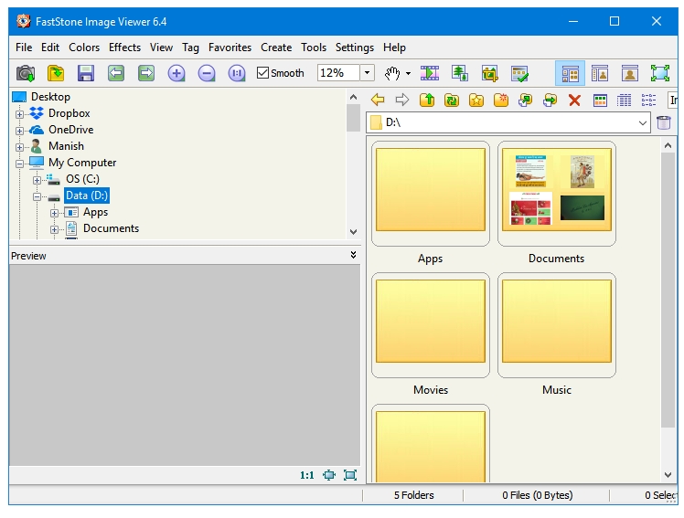Open file using the folder icon

pyautogui.click(x=56, y=73)
